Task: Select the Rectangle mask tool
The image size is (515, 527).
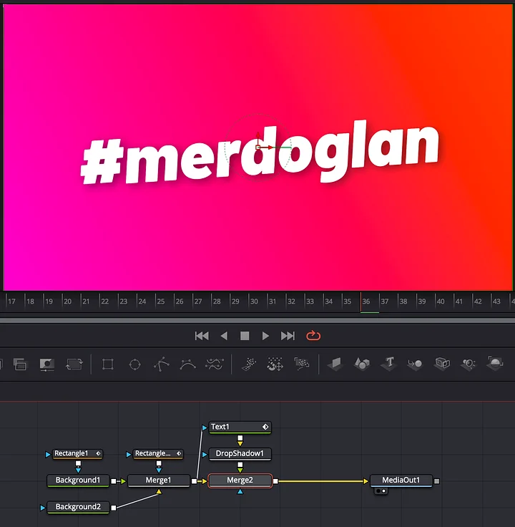Action: [x=107, y=364]
